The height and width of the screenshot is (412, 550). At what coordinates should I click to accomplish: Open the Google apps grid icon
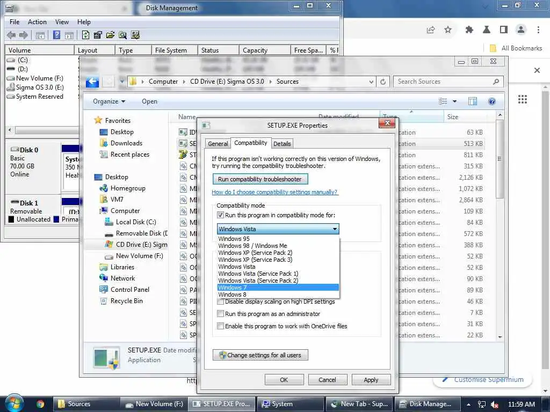[523, 99]
